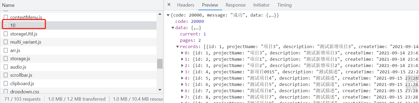Select the contextMenu.js file icon
419x103 pixels.
[6, 17]
